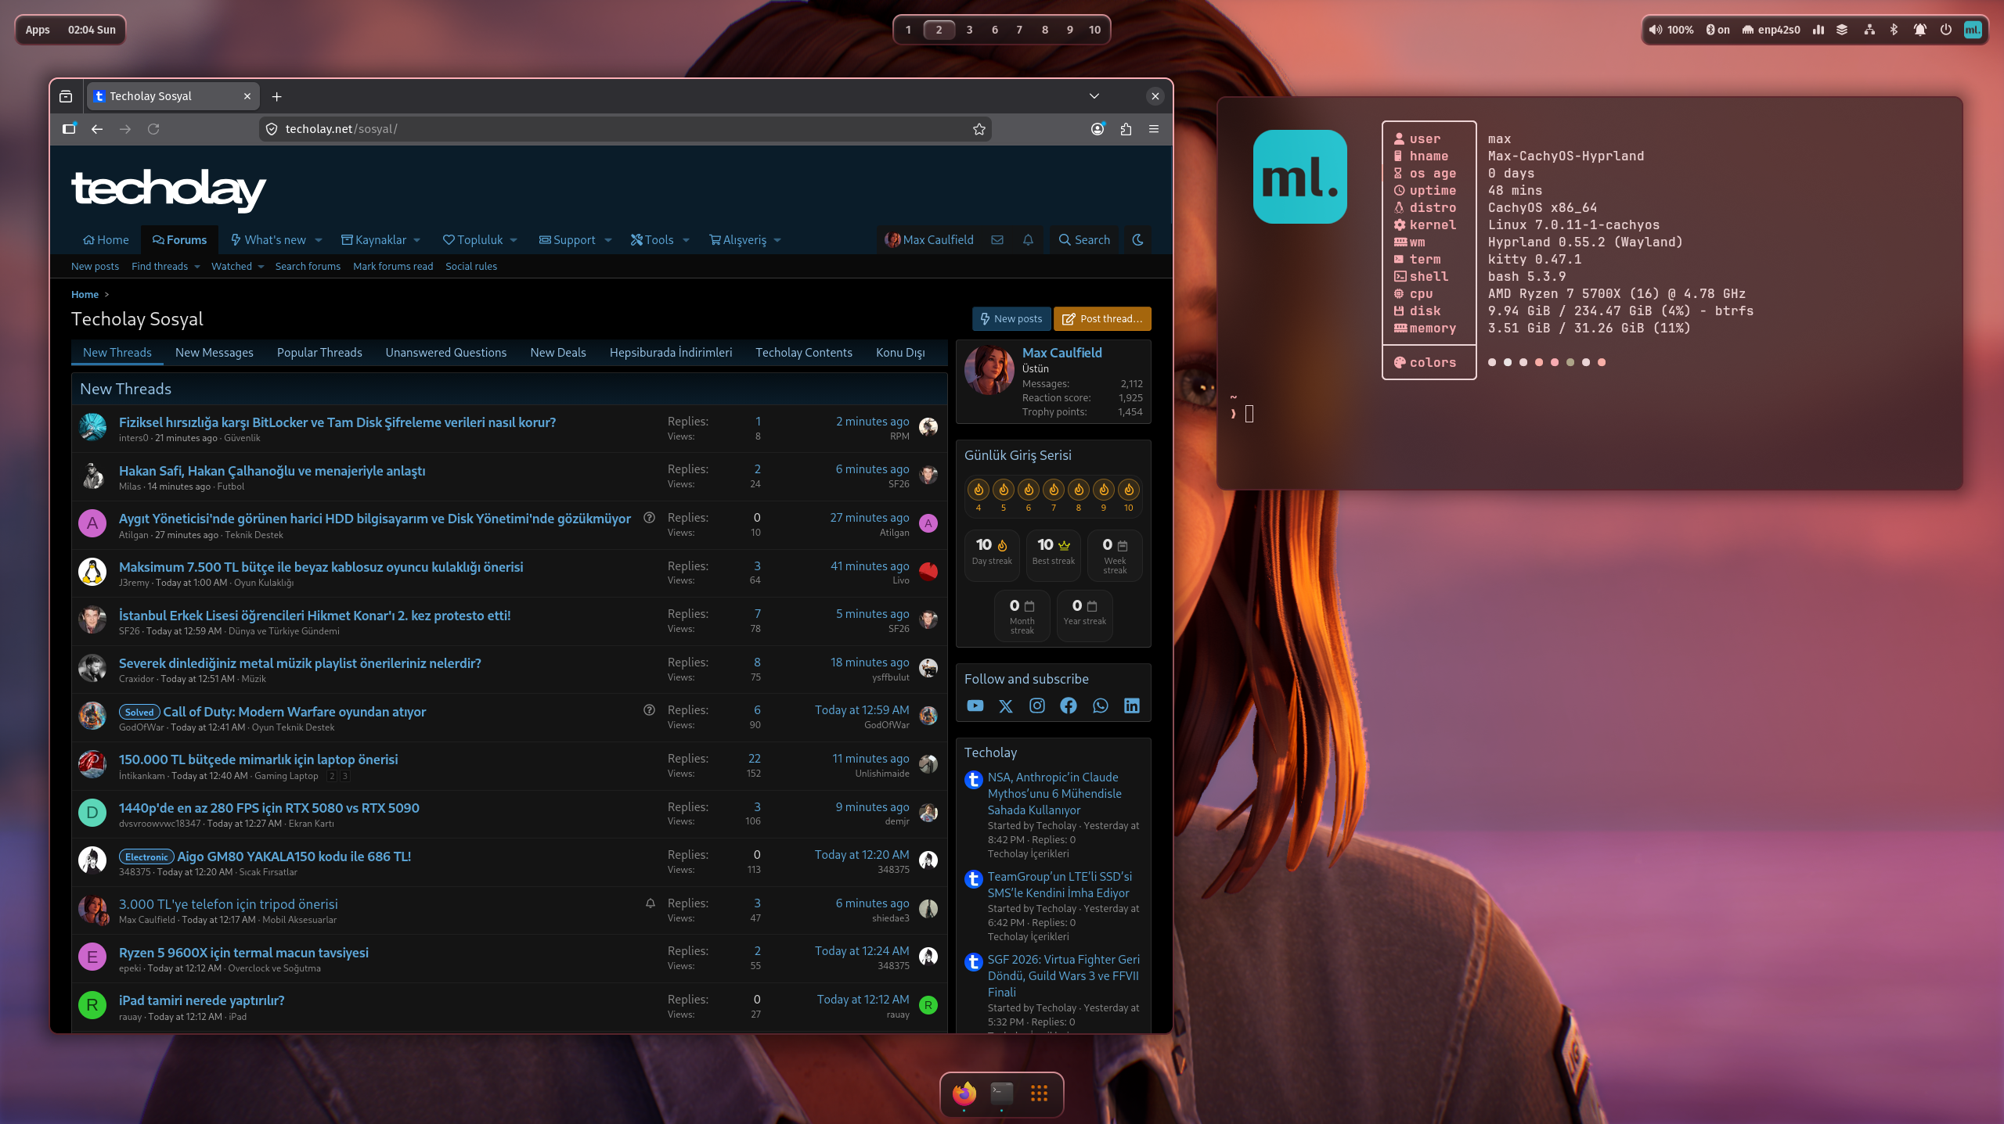Open the WhatsApp follow icon
Screen dimensions: 2004x1124
[x=1101, y=706]
